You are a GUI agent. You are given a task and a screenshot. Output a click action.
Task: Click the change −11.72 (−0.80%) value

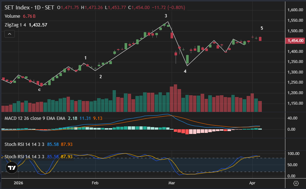tap(168, 8)
